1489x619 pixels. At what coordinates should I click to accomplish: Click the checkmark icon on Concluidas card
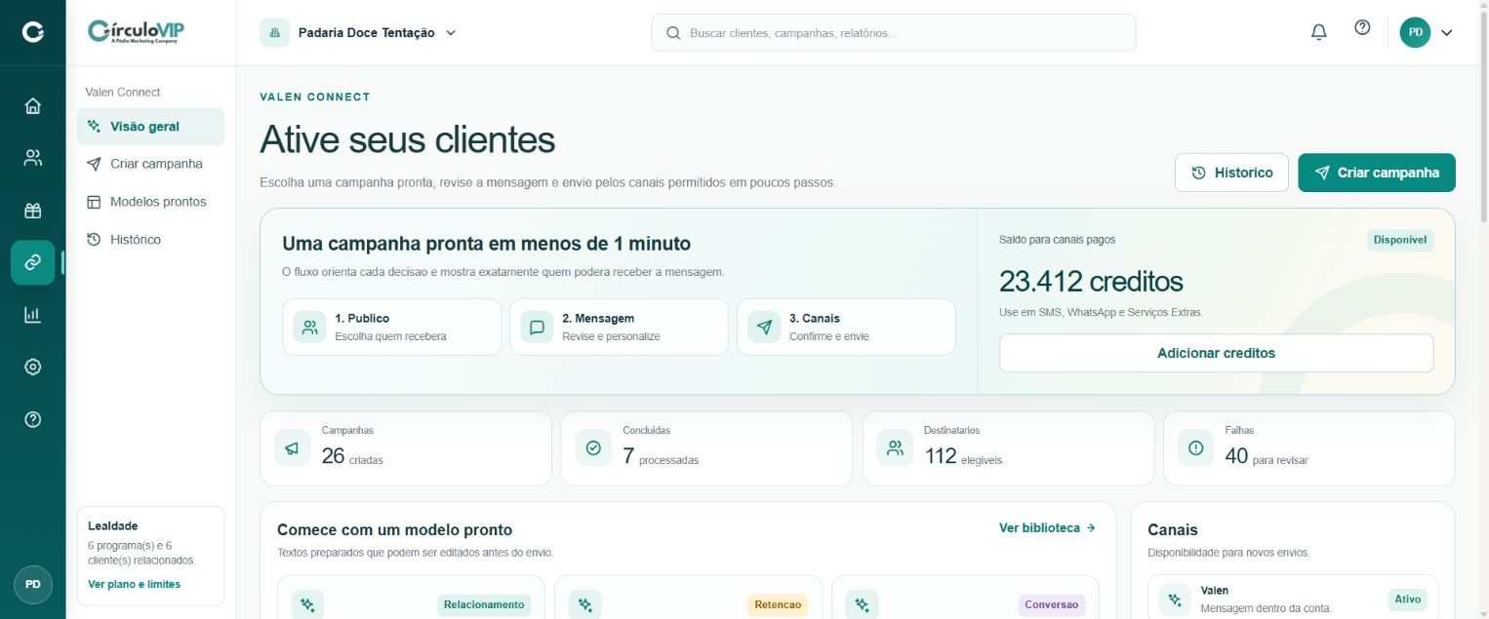593,448
